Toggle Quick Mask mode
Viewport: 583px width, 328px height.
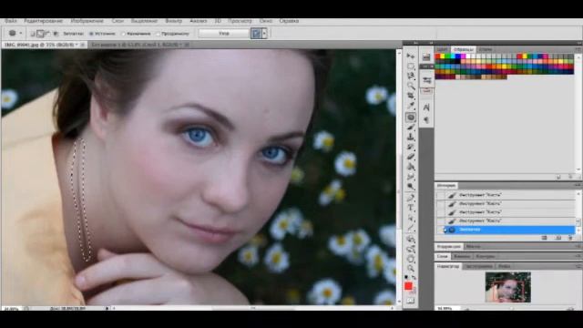click(x=411, y=301)
